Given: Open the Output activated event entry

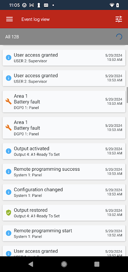Looking at the screenshot, I should coord(64,151).
